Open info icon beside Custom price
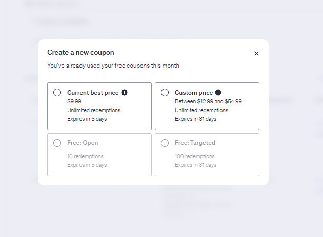This screenshot has height=237, width=323. [218, 92]
